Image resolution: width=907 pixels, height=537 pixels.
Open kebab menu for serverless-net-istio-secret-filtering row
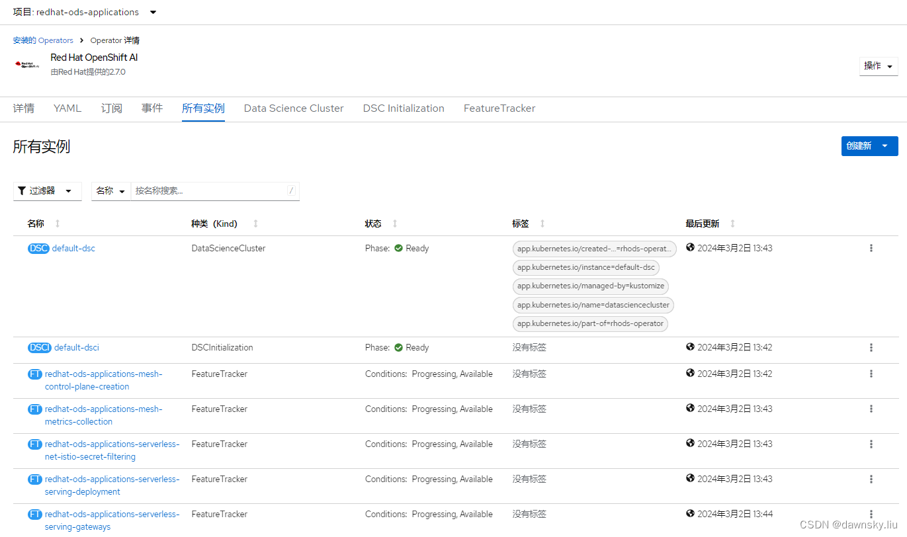point(871,444)
